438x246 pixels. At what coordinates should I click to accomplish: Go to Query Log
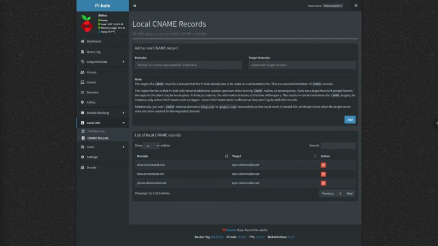(x=93, y=51)
